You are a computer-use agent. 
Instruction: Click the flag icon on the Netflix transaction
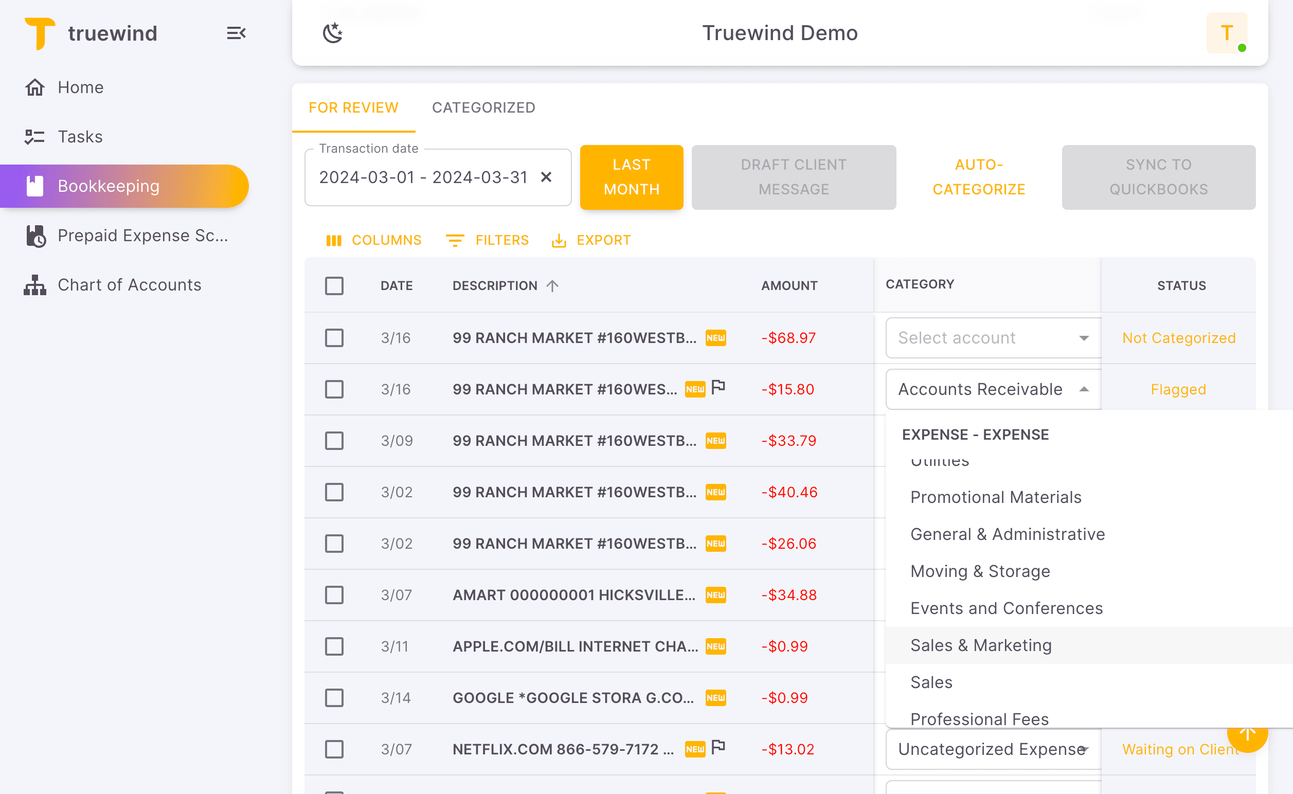tap(719, 746)
